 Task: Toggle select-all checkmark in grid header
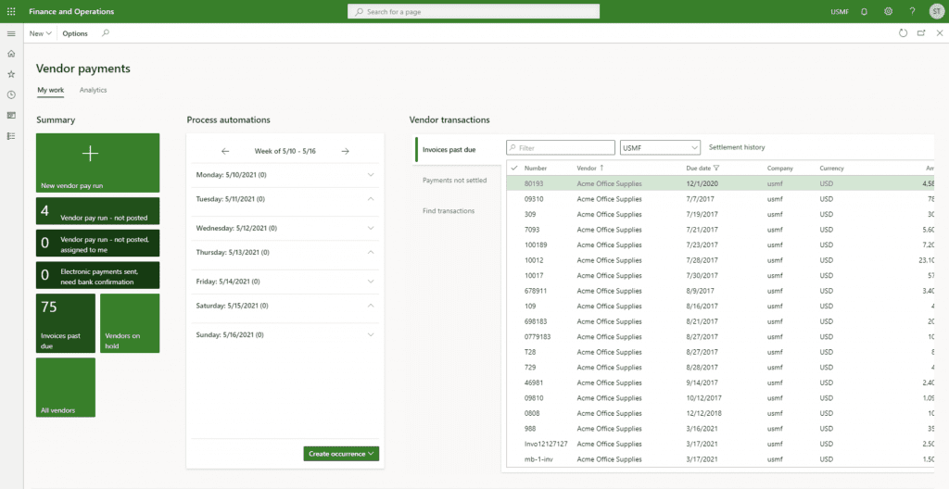(x=514, y=169)
